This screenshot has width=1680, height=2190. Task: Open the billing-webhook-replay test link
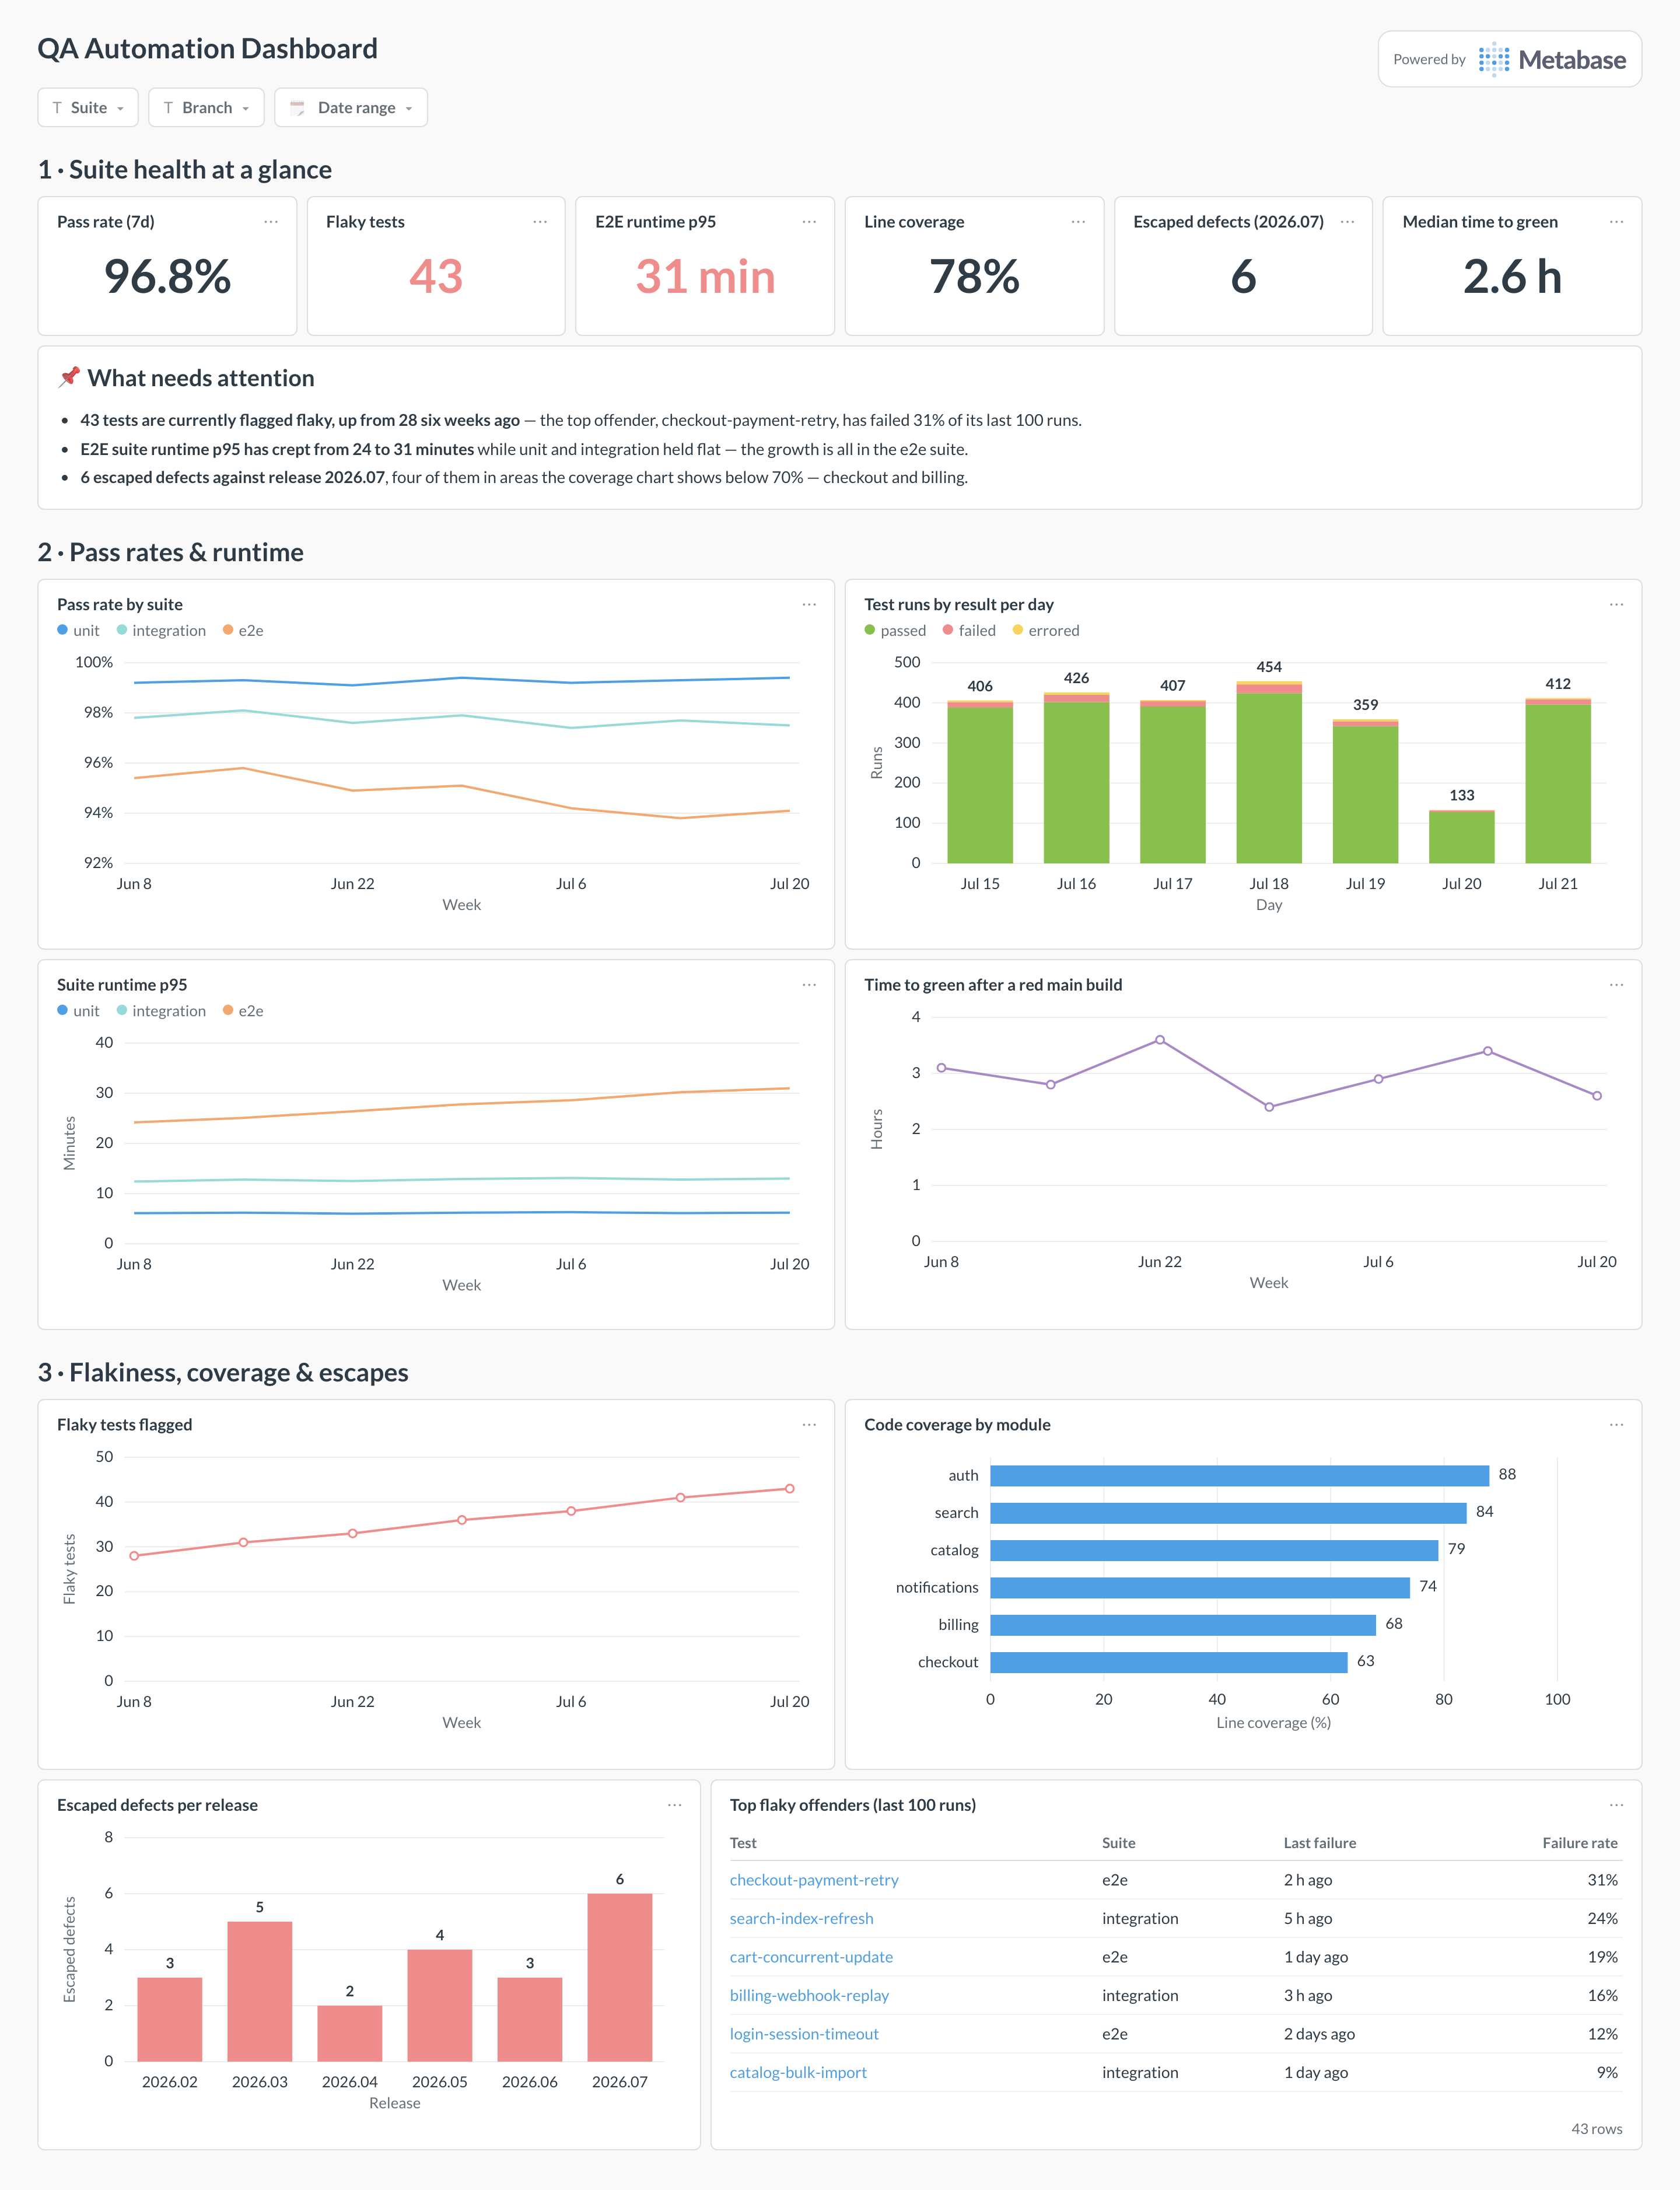click(809, 1995)
